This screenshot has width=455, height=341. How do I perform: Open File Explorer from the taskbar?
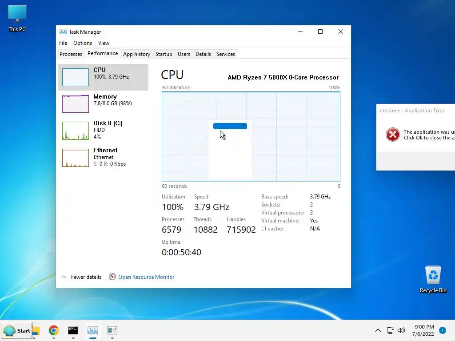(x=36, y=330)
